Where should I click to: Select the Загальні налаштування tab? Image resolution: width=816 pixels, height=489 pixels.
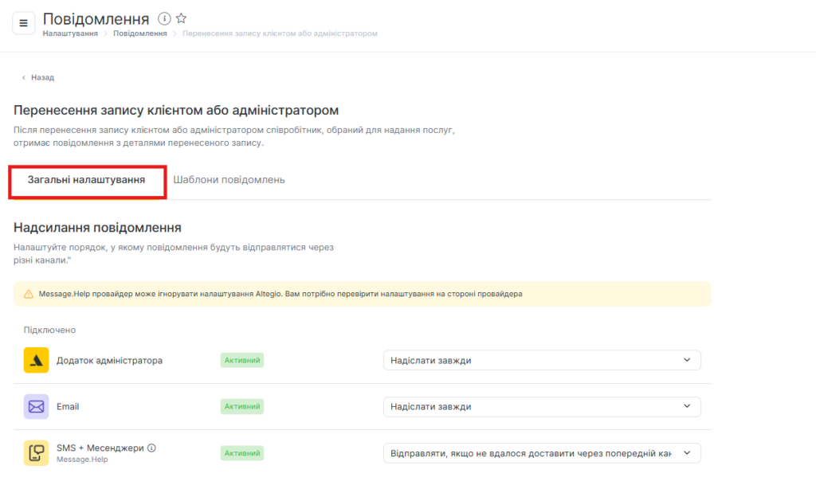(86, 180)
